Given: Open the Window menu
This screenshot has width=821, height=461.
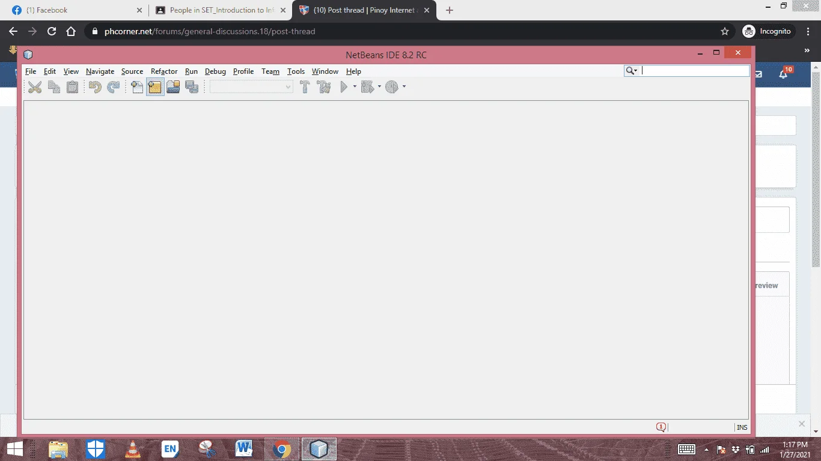Looking at the screenshot, I should (325, 71).
